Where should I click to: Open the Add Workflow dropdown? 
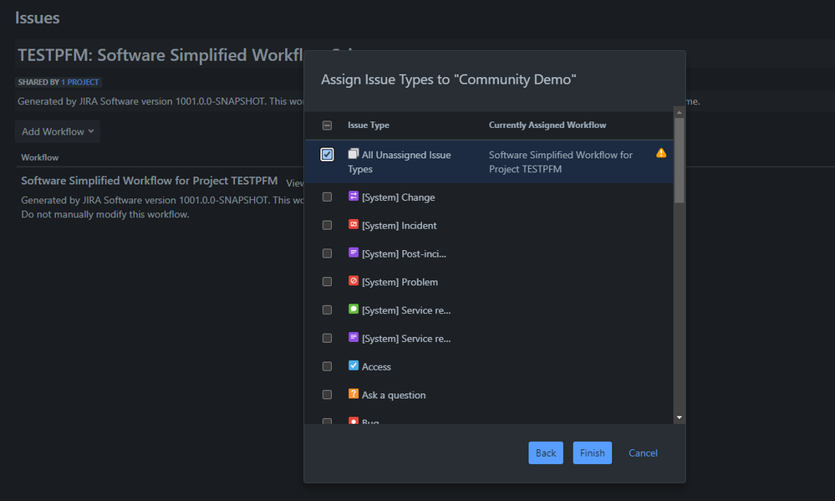[x=57, y=131]
